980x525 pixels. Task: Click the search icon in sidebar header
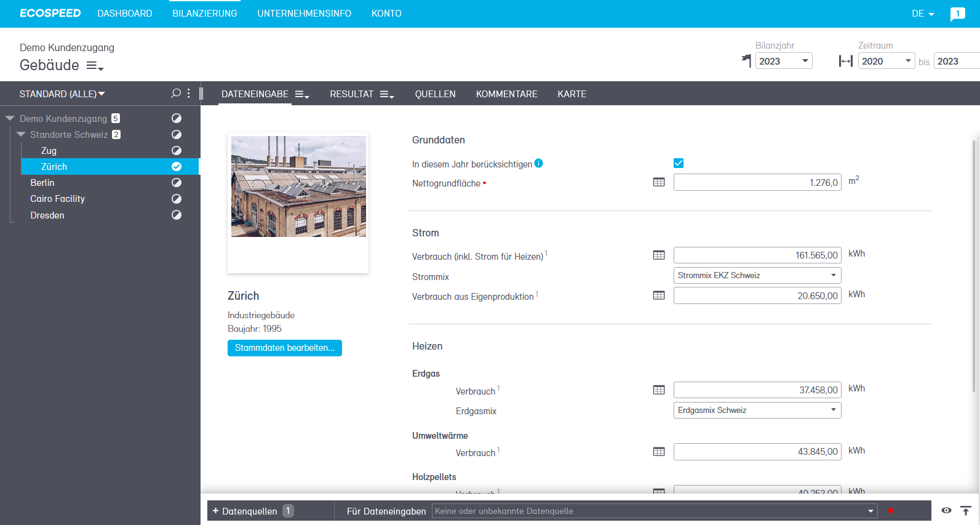click(176, 94)
